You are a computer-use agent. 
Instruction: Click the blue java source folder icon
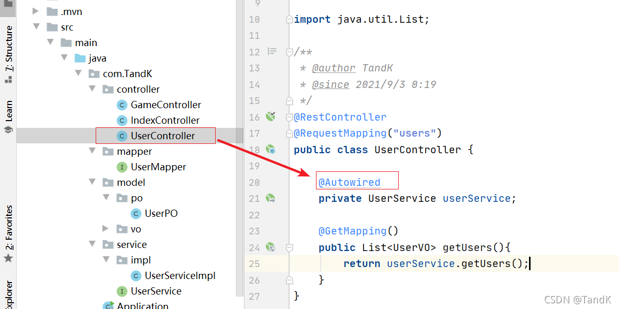tap(80, 58)
